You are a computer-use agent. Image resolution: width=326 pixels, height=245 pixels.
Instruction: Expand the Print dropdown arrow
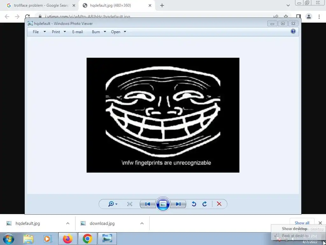pyautogui.click(x=65, y=32)
